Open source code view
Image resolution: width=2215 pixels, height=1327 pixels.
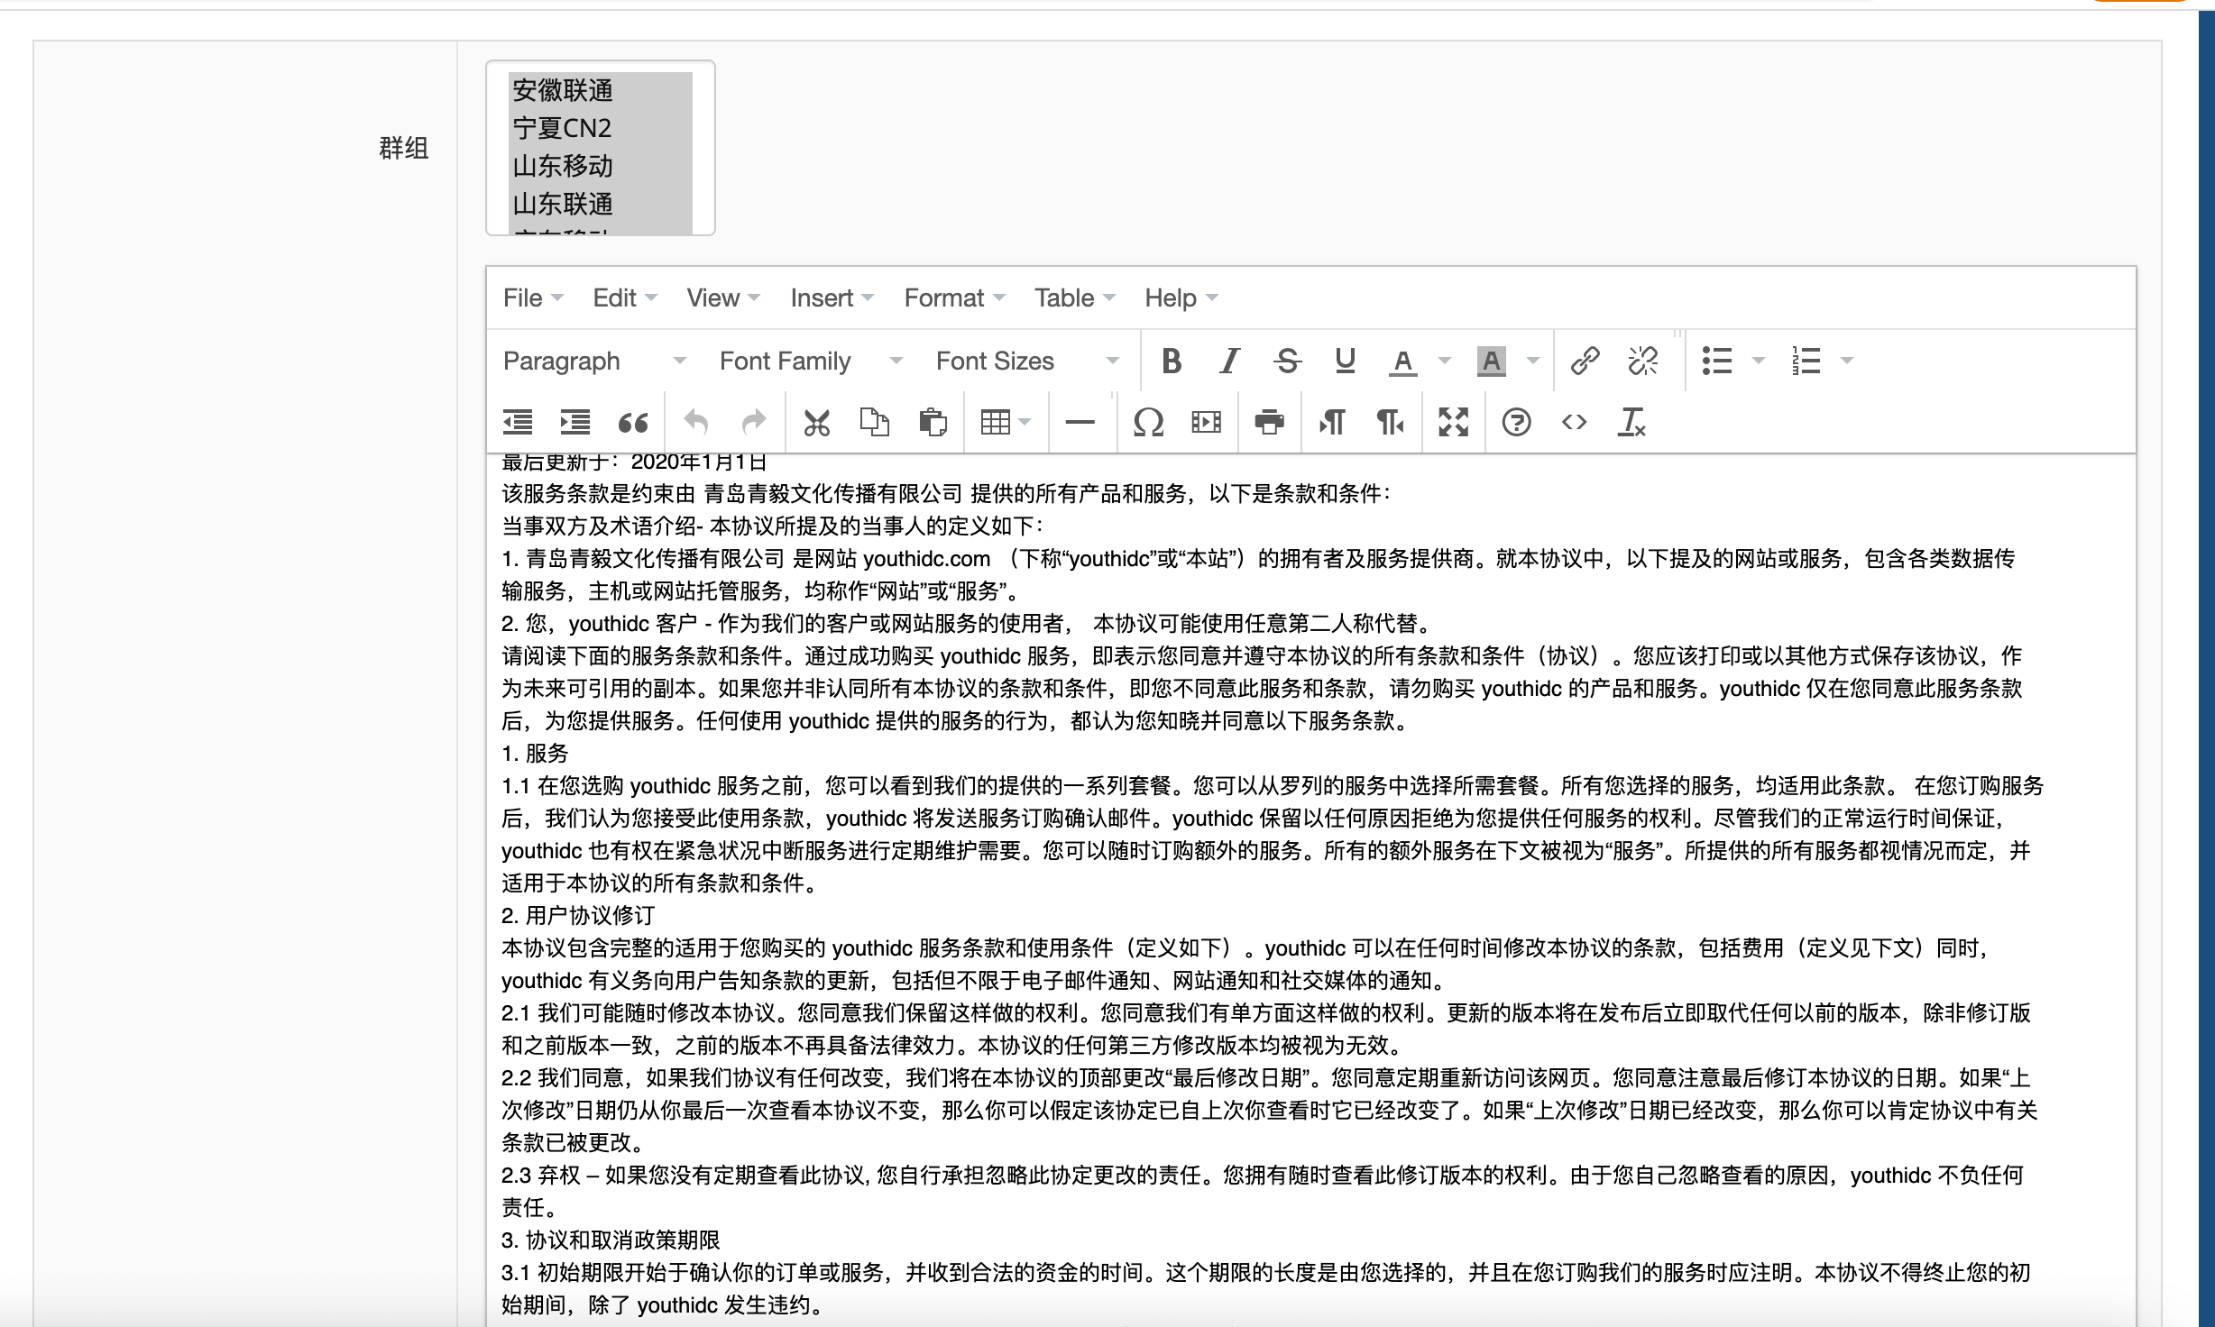pyautogui.click(x=1574, y=422)
